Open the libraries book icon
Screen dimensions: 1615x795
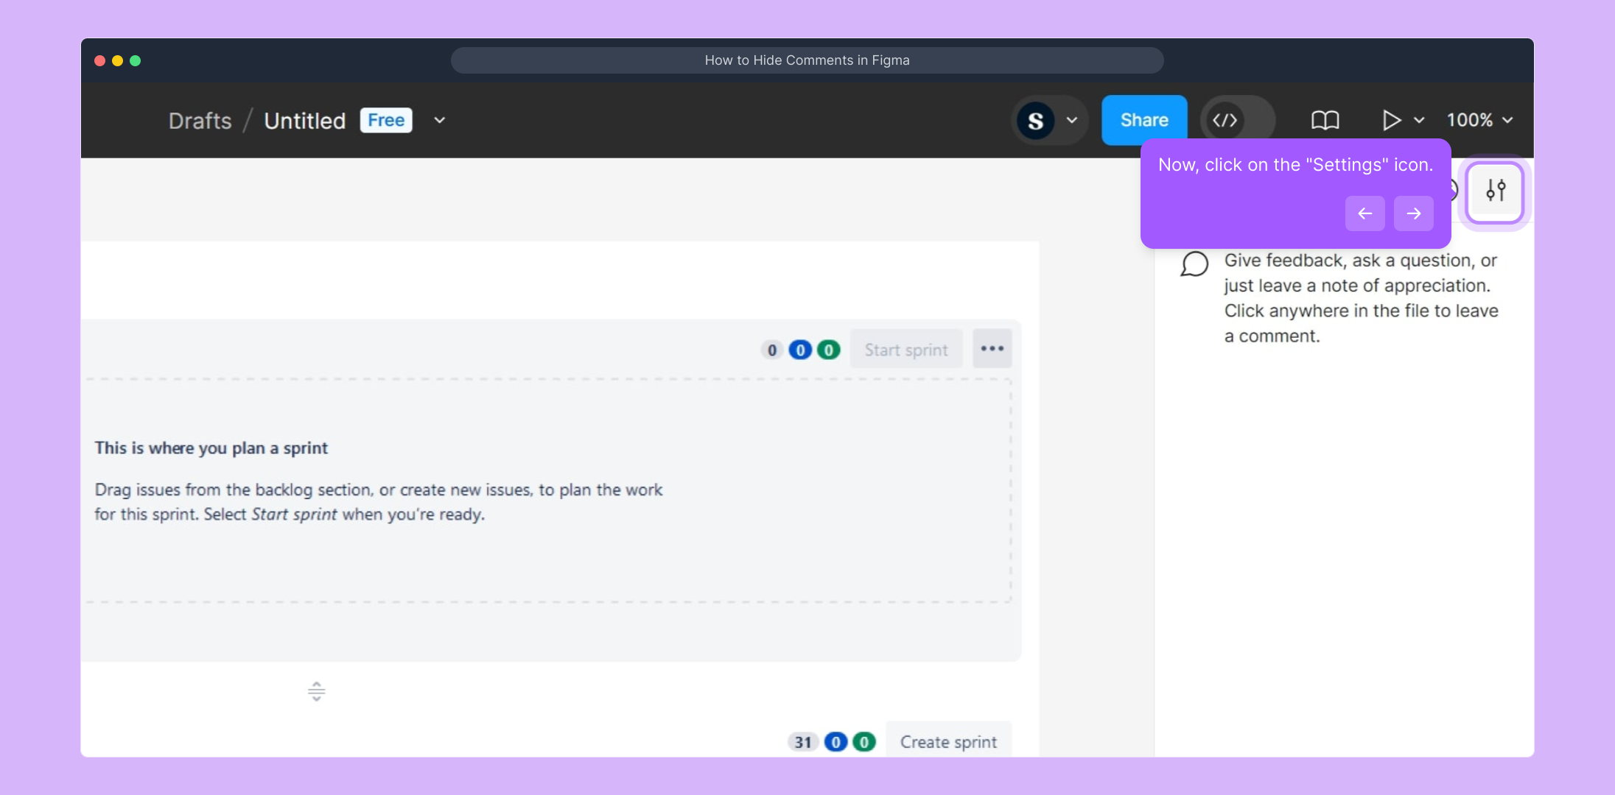tap(1325, 120)
